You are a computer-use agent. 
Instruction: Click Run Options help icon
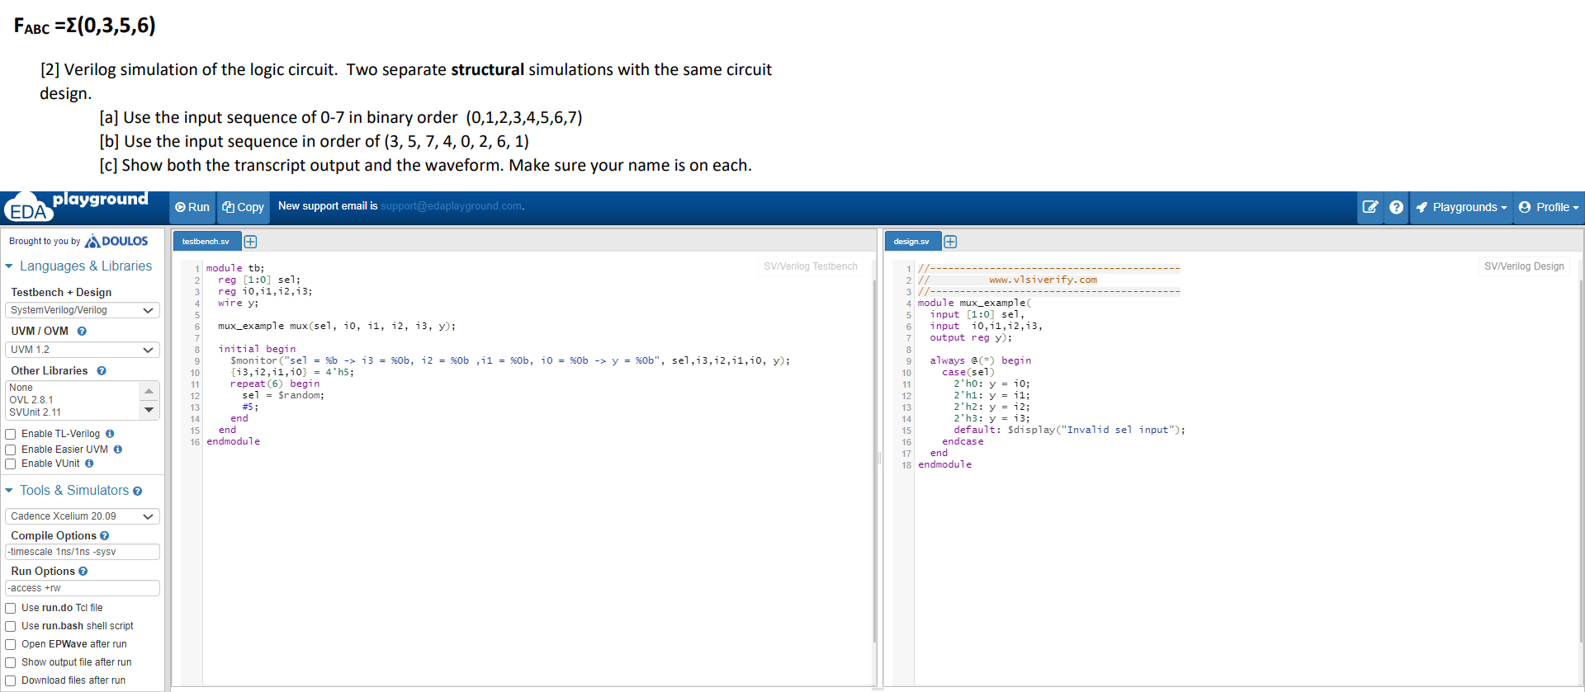83,572
